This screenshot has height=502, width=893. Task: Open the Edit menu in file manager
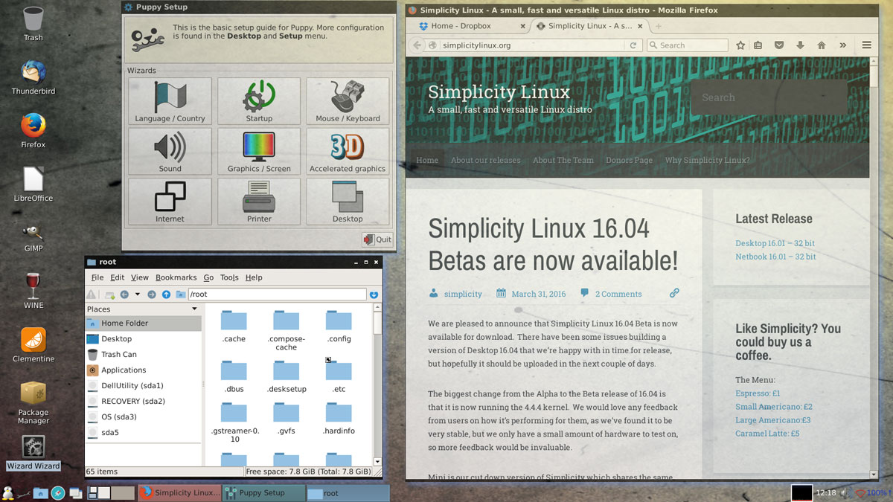117,277
